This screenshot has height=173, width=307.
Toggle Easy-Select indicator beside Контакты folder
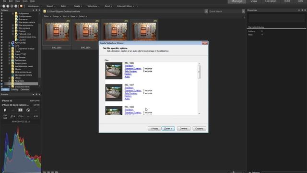[x=2, y=19]
